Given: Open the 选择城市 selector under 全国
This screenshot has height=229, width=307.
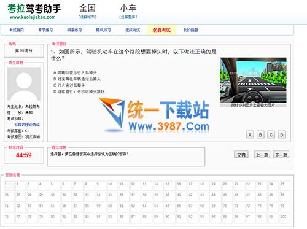Looking at the screenshot, I should [87, 17].
